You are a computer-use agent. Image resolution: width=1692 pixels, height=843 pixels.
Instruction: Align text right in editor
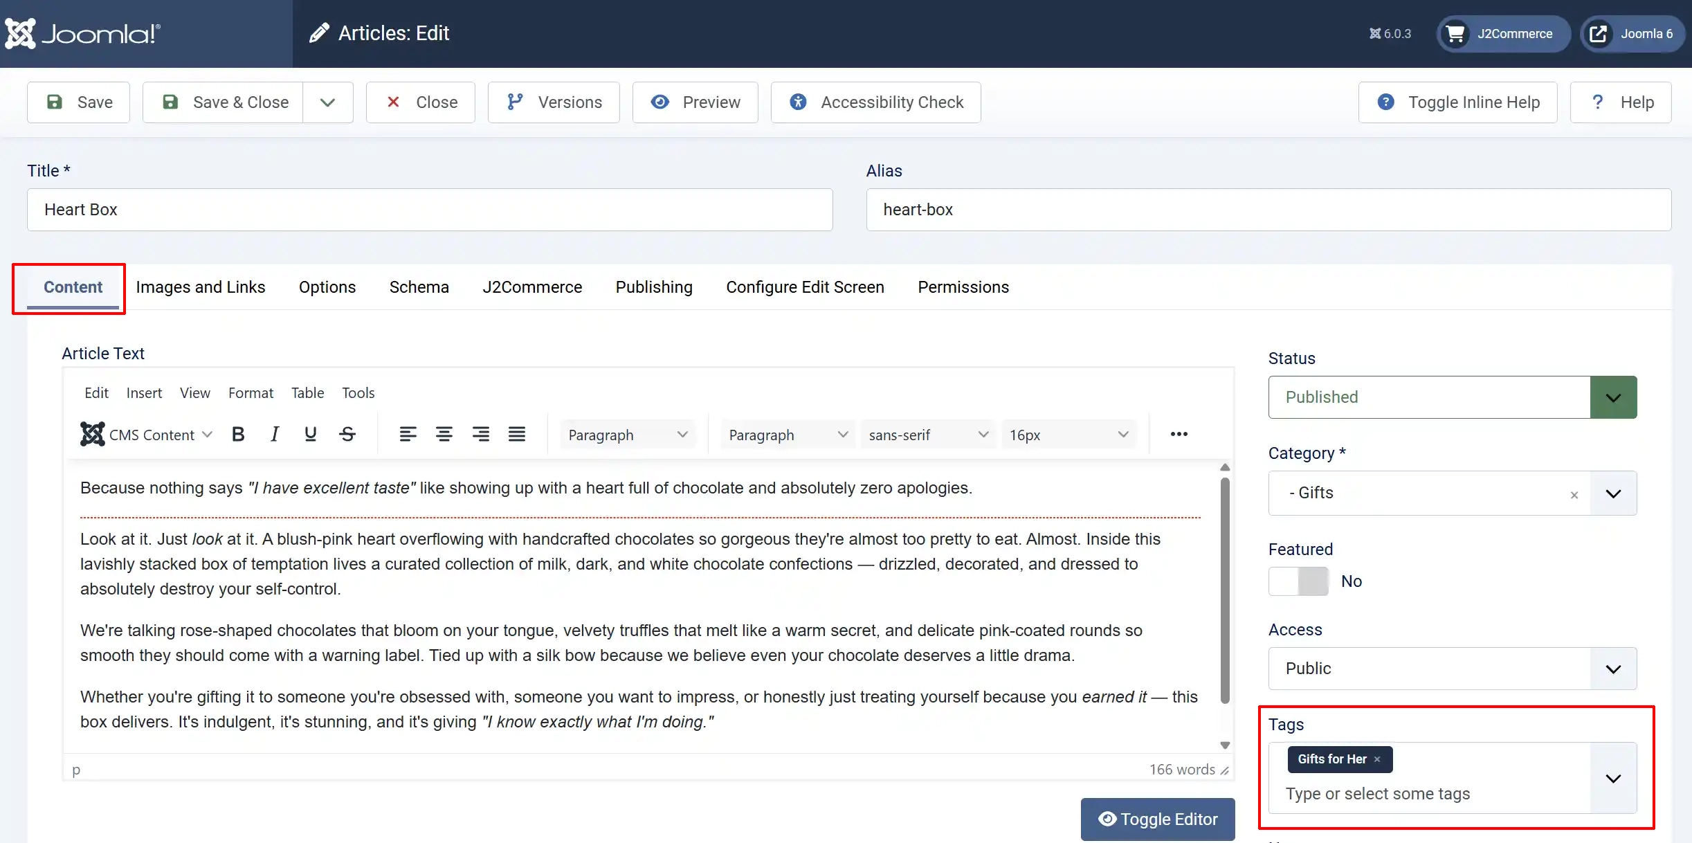pos(481,434)
